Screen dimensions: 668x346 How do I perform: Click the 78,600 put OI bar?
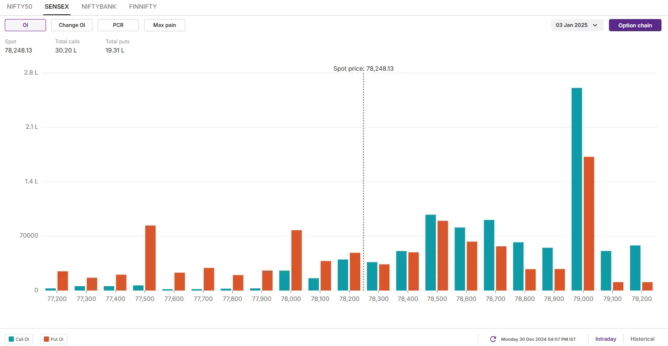click(472, 266)
